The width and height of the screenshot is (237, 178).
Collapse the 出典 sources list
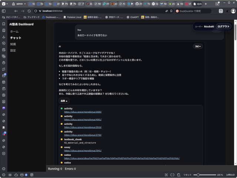tap(64, 100)
